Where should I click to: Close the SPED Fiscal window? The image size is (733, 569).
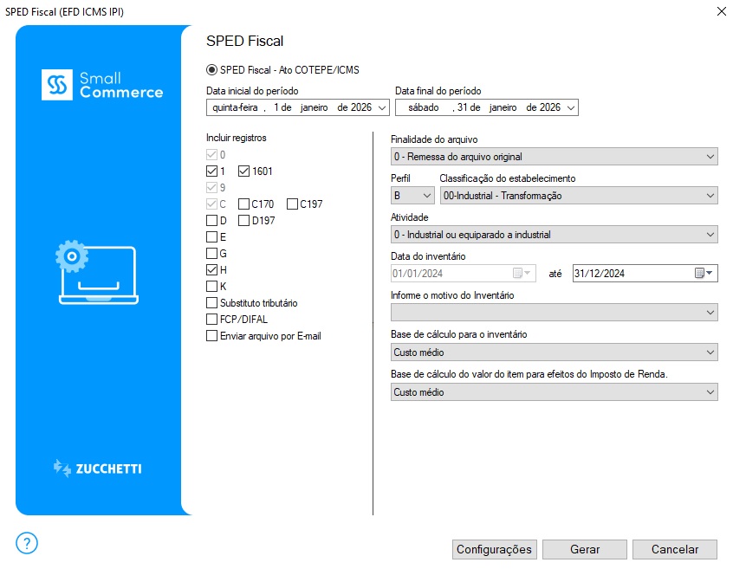click(x=721, y=10)
